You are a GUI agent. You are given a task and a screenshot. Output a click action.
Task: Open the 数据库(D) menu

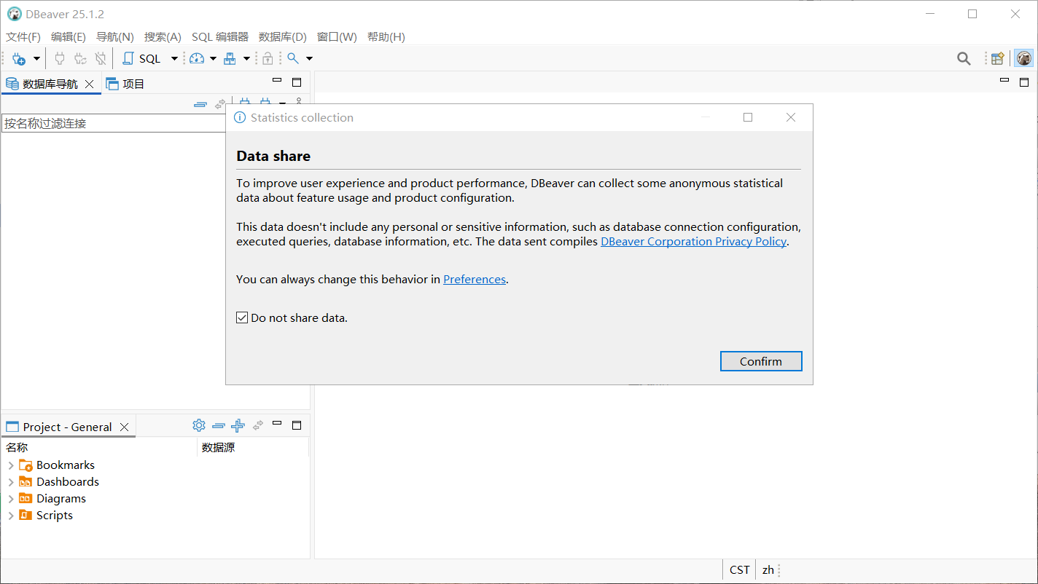(283, 37)
